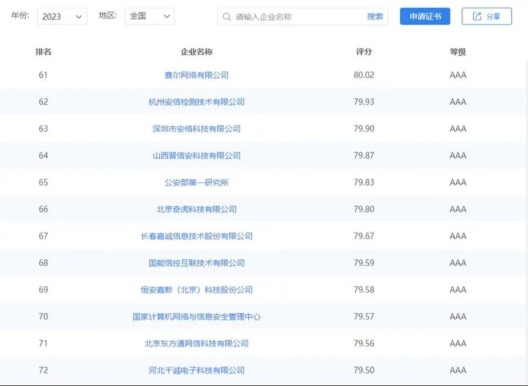Click the search magnifier icon
This screenshot has width=528, height=386.
click(x=227, y=16)
